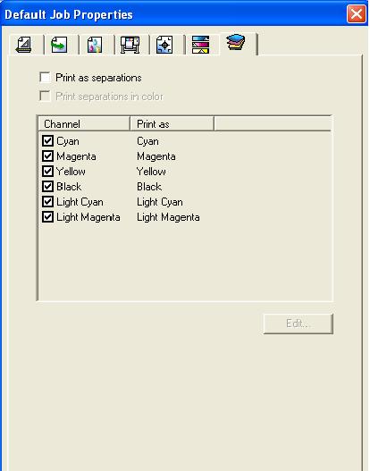Screen dimensions: 370x471
Task: Select the separations tab with stacked layers icon
Action: tap(236, 44)
